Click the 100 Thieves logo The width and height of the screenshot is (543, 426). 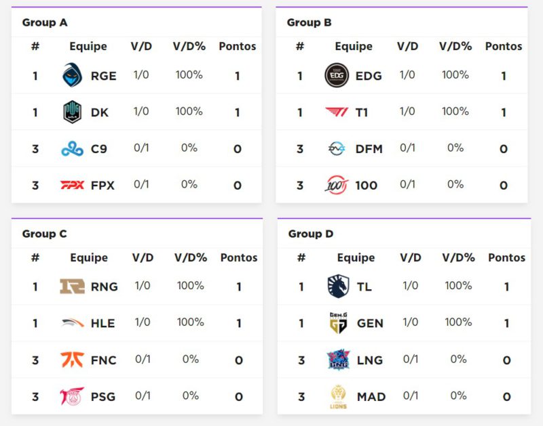[337, 185]
